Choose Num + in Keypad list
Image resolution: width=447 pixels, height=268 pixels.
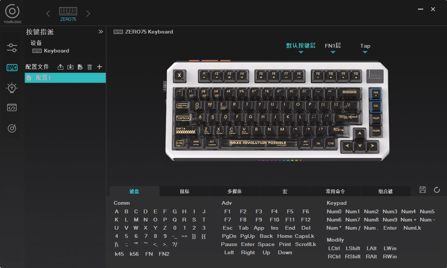[409, 220]
